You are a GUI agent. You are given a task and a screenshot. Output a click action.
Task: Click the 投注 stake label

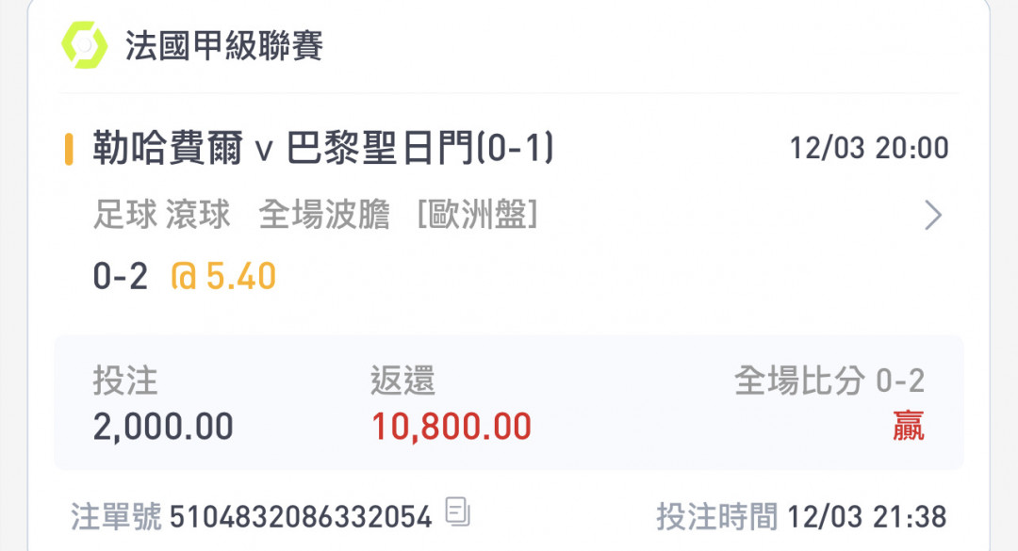click(125, 381)
